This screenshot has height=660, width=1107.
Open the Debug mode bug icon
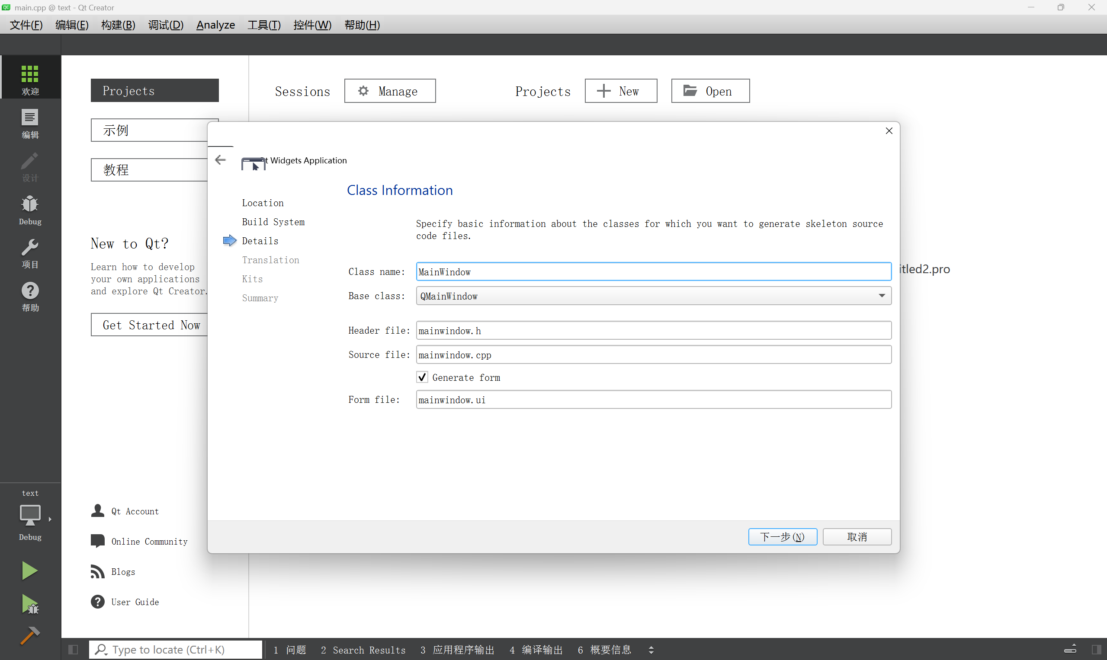pos(30,210)
